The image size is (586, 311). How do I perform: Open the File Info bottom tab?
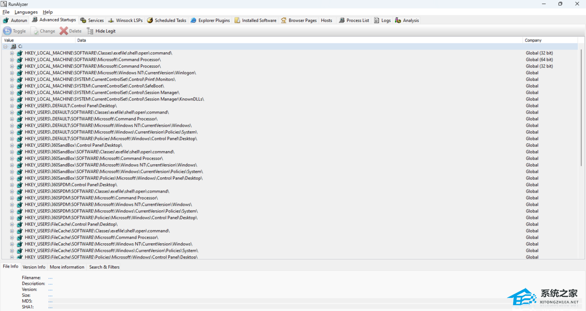click(x=11, y=267)
